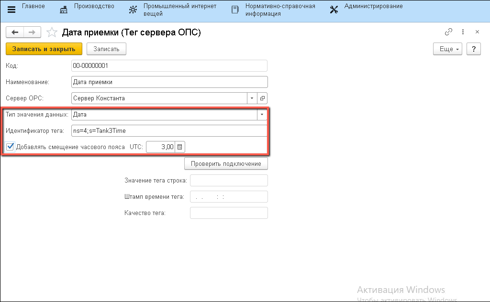This screenshot has height=302, width=490.
Task: Open the Еще (More) dropdown menu
Action: click(x=447, y=49)
